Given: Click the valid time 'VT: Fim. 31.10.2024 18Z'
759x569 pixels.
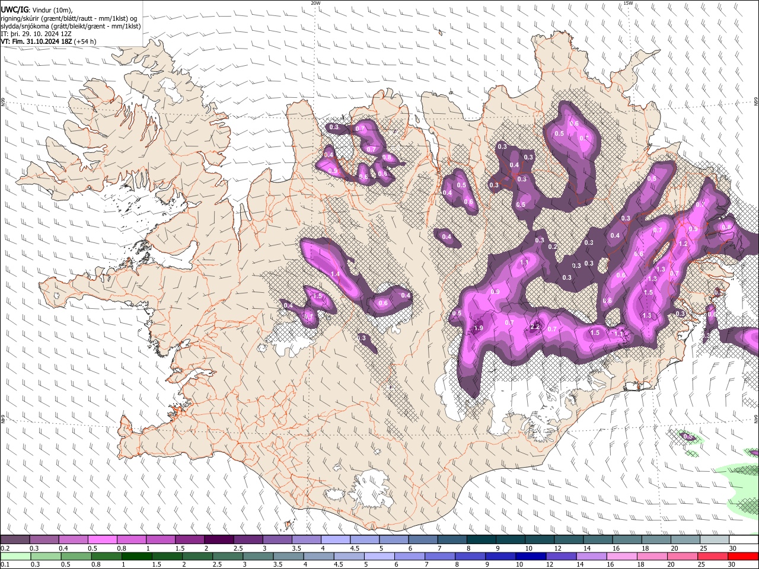Looking at the screenshot, I should coord(37,41).
